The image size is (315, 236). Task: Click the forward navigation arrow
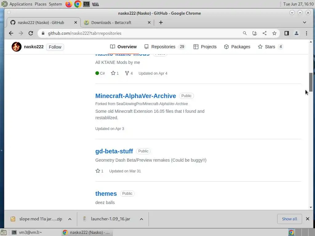(21, 33)
